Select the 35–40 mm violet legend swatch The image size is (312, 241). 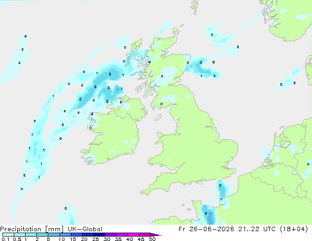point(122,235)
